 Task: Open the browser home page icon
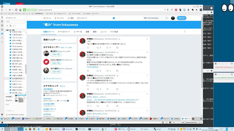(20, 10)
